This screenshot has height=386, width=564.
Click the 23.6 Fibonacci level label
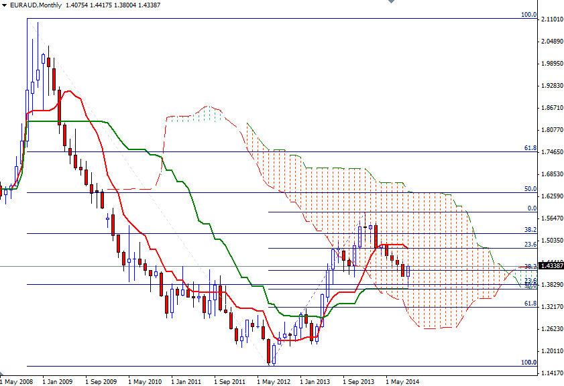coord(530,244)
